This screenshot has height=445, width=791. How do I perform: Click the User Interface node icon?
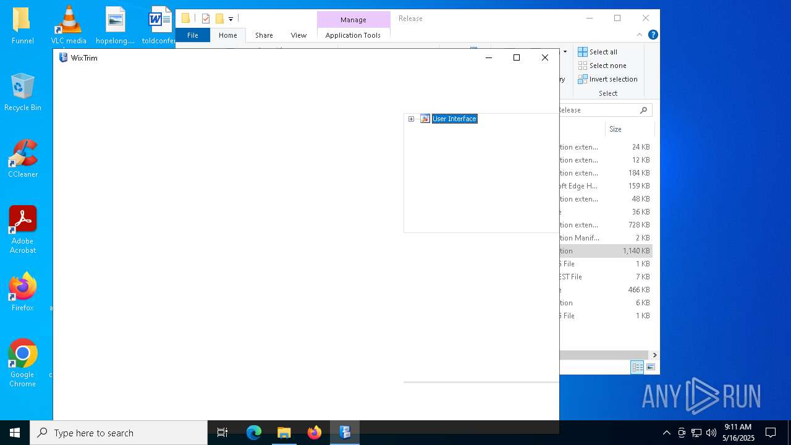pos(425,119)
